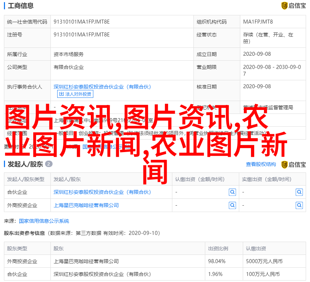310x282 pixels.
Task: Click the 公司类型 value 有限合伙企业
Action: click(69, 67)
